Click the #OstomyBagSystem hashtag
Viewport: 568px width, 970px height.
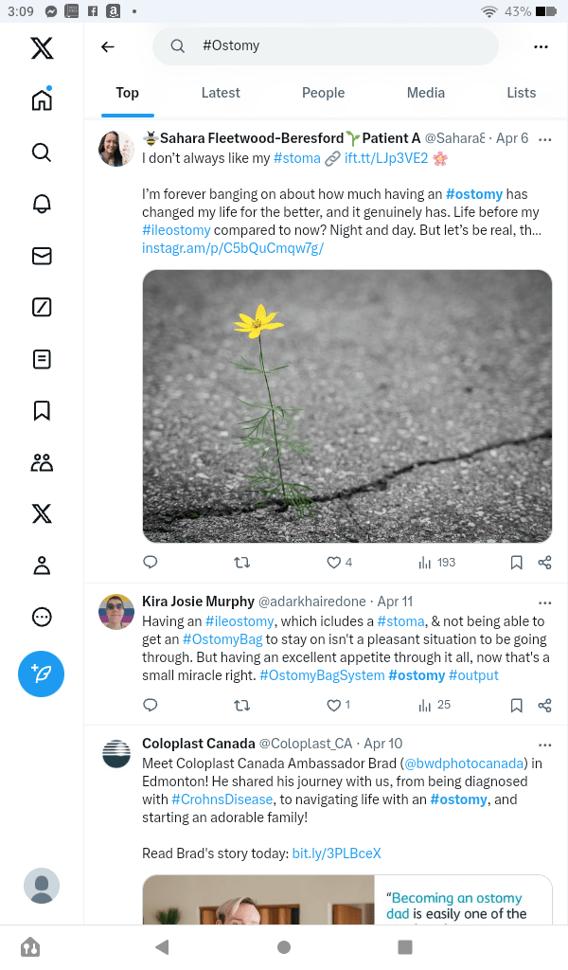pyautogui.click(x=321, y=675)
